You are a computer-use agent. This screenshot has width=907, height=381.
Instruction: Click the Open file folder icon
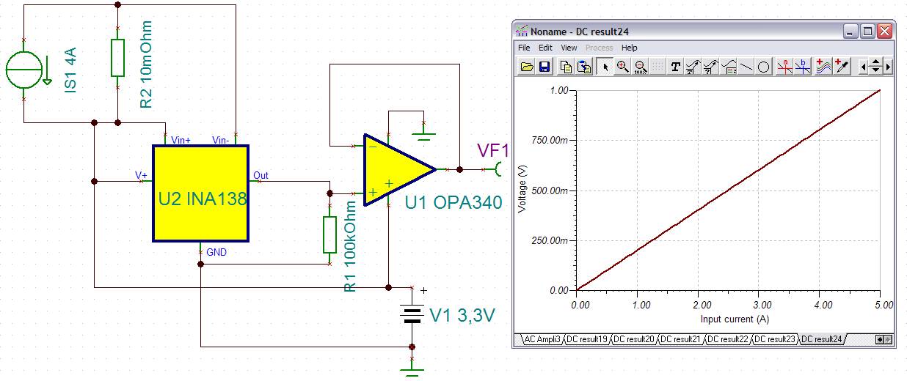(x=526, y=67)
